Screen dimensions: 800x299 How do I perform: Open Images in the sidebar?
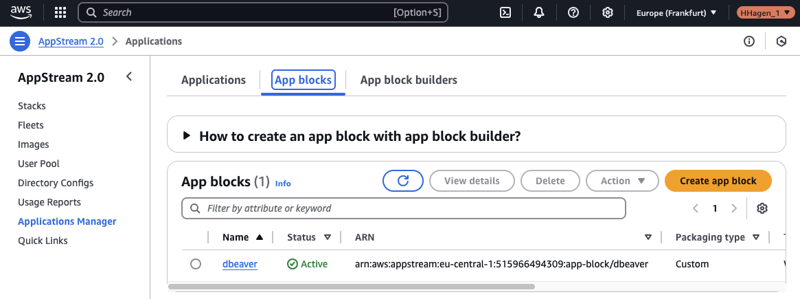[33, 144]
